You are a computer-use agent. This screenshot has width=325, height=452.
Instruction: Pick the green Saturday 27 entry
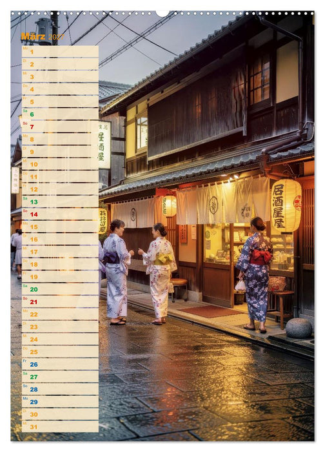(x=60, y=376)
